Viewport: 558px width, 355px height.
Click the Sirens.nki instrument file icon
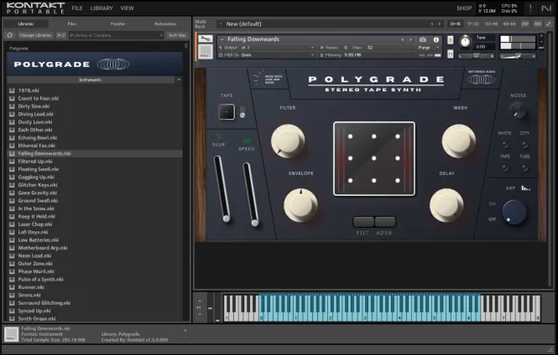(12, 295)
